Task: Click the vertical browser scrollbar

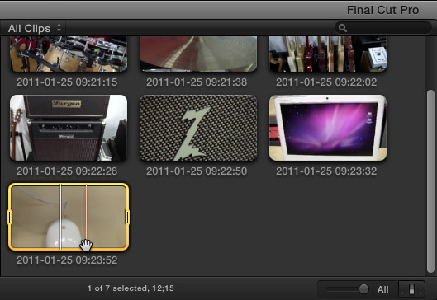Action: tap(431, 181)
